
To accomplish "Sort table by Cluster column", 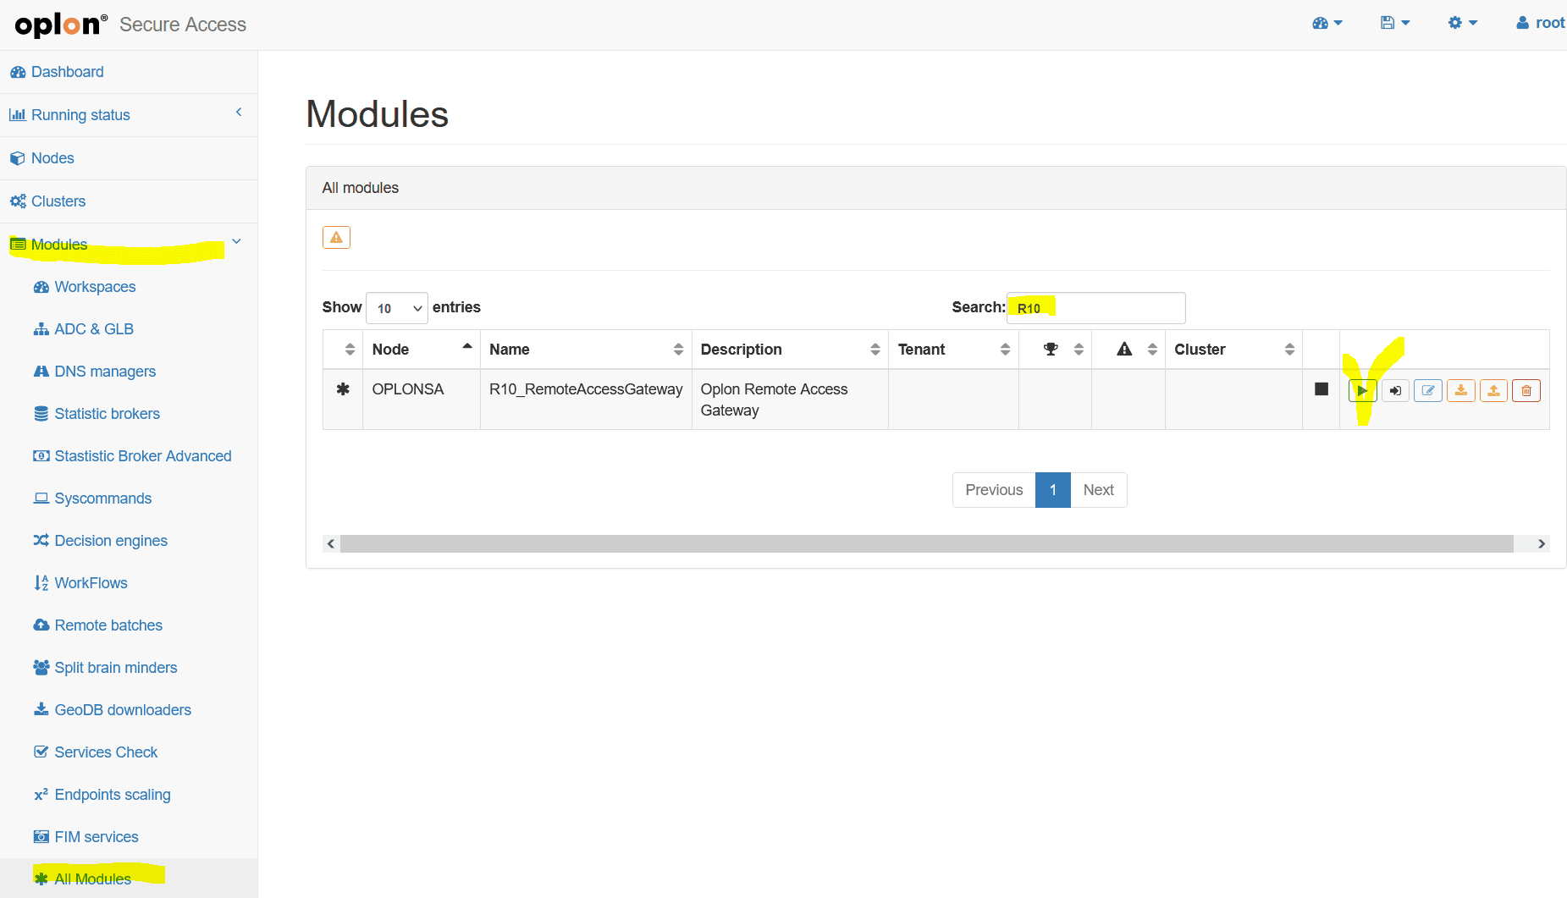I will 1233,350.
